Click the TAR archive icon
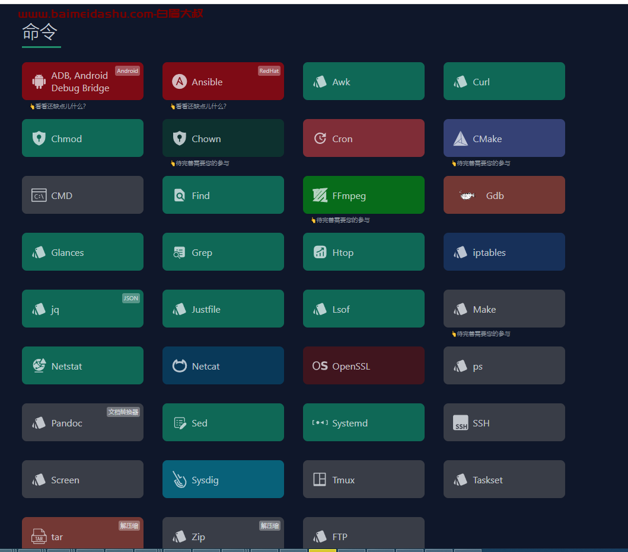 tap(39, 536)
